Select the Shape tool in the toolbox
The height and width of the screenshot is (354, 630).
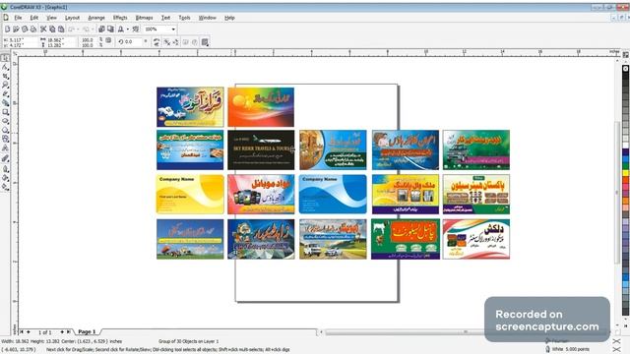click(x=5, y=67)
